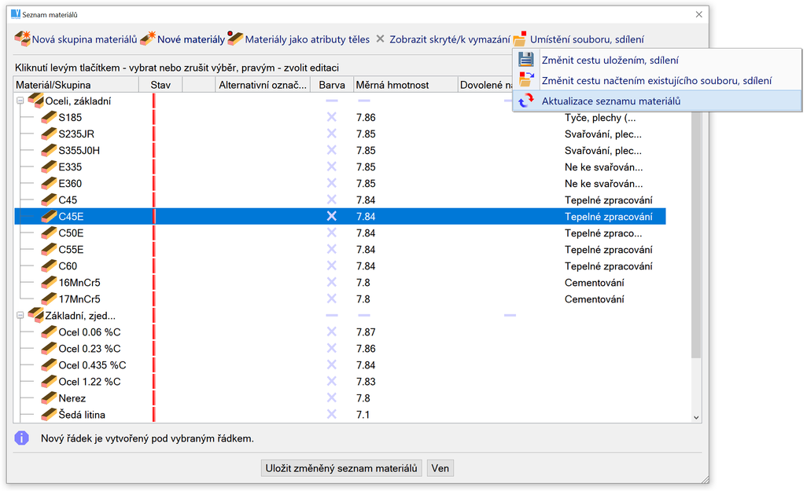The width and height of the screenshot is (807, 491).
Task: Choose Změnit cestu uložením, sdílení
Action: pyautogui.click(x=610, y=60)
